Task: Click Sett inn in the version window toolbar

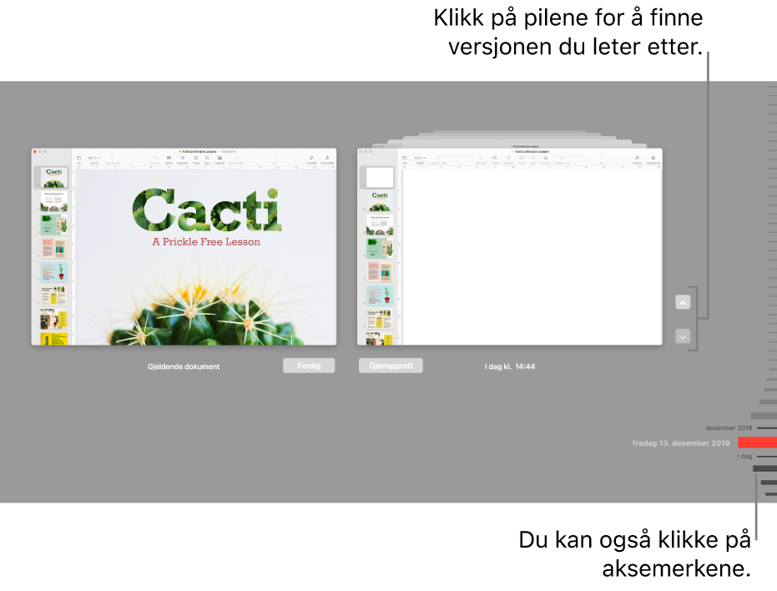Action: coord(482,159)
